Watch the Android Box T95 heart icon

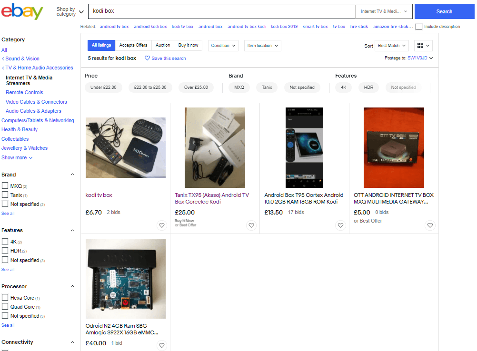(341, 225)
